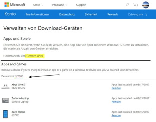Open the shopping cart icon
The width and height of the screenshot is (156, 122).
click(x=135, y=5)
